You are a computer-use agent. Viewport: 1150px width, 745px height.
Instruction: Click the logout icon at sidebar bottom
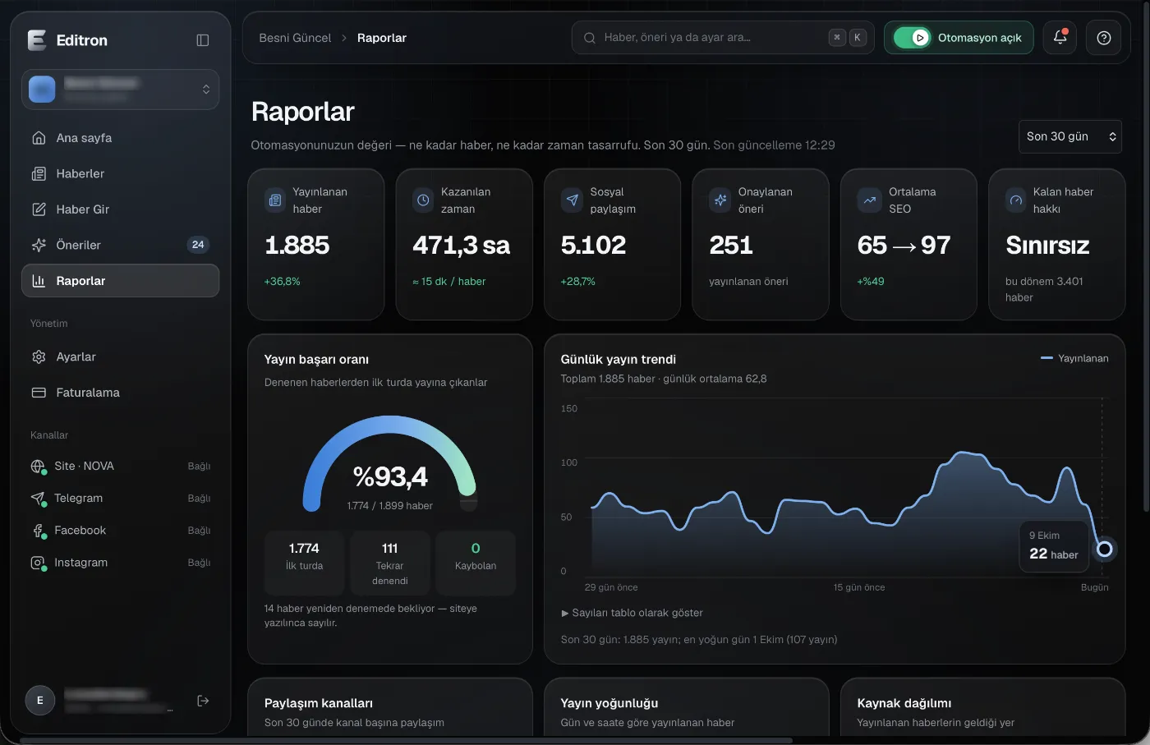click(x=203, y=701)
